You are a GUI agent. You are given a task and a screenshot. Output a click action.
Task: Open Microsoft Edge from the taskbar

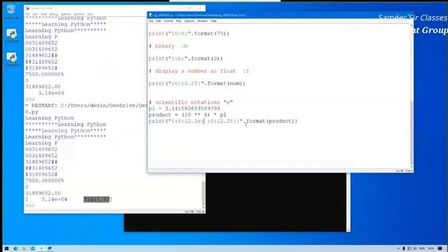pos(15,248)
